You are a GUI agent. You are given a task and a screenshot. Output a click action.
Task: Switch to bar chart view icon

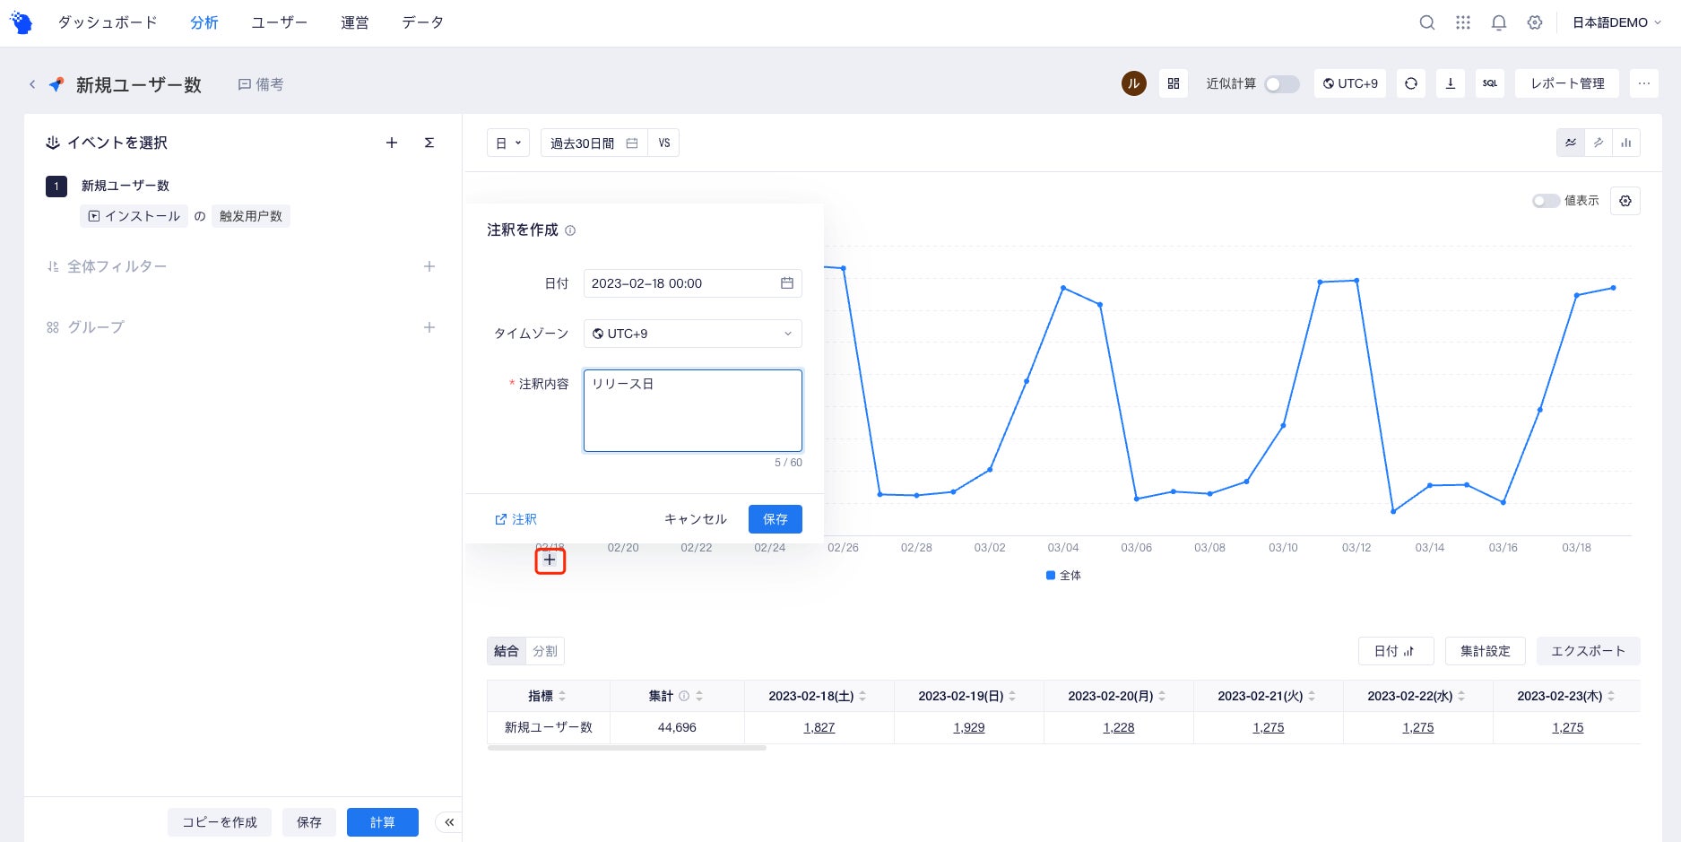pos(1626,142)
